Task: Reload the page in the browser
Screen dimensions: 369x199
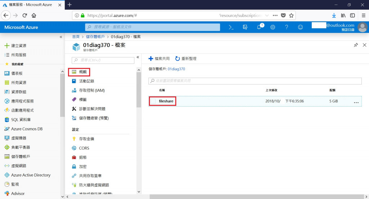Action: (25, 16)
